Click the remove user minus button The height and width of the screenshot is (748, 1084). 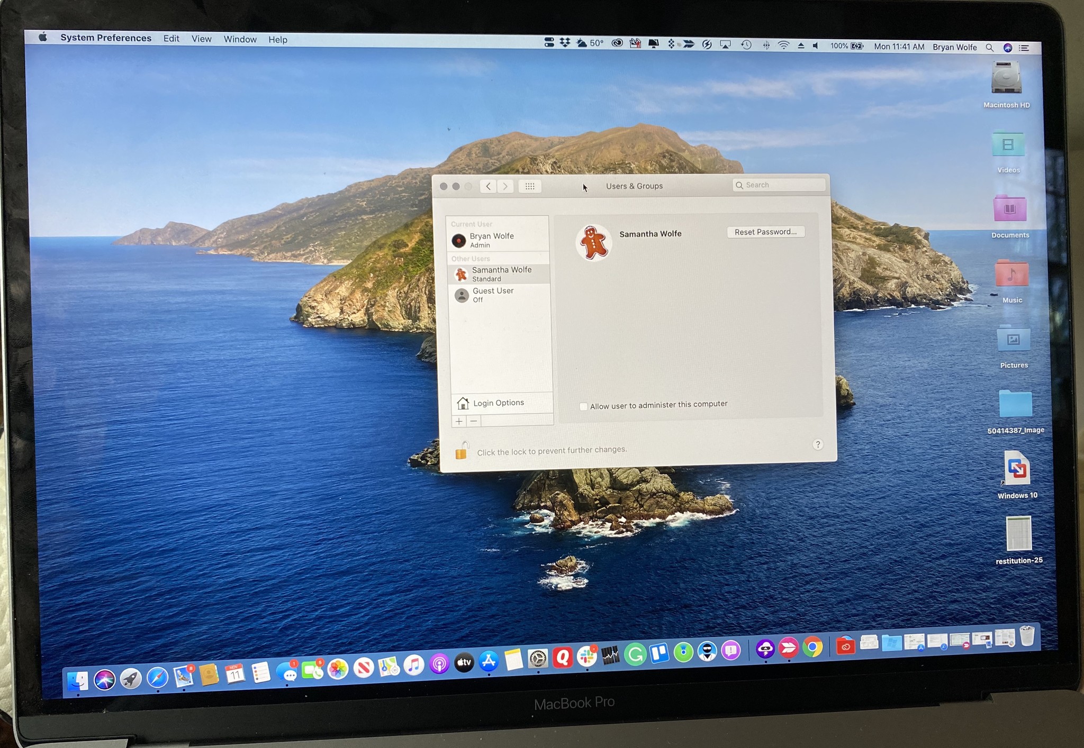(474, 421)
